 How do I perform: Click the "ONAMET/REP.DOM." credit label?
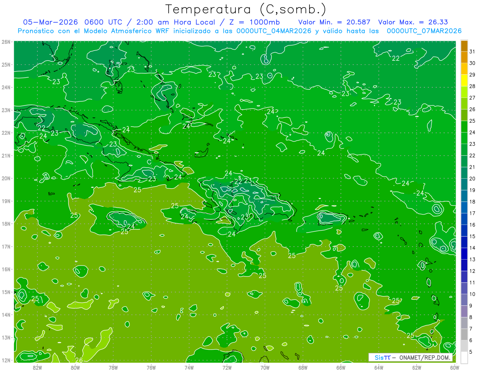coord(425,357)
